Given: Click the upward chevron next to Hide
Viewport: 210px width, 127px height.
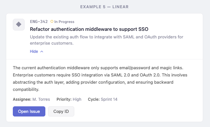Looking at the screenshot, I should pyautogui.click(x=42, y=52).
